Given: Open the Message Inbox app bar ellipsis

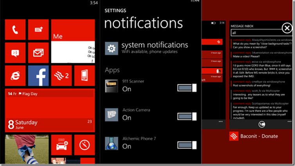Looking at the screenshot, I should pos(290,122).
